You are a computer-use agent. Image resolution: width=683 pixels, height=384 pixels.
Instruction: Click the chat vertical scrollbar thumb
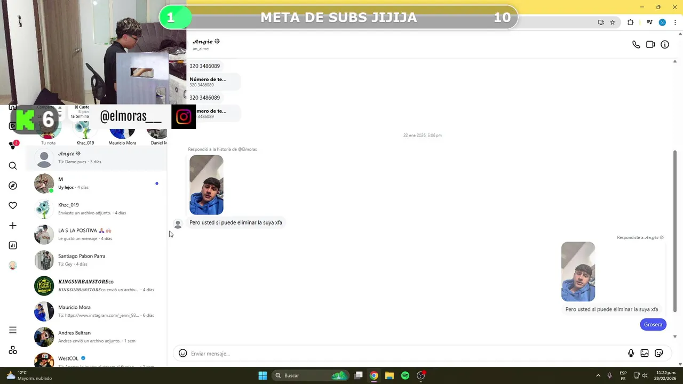(x=675, y=231)
